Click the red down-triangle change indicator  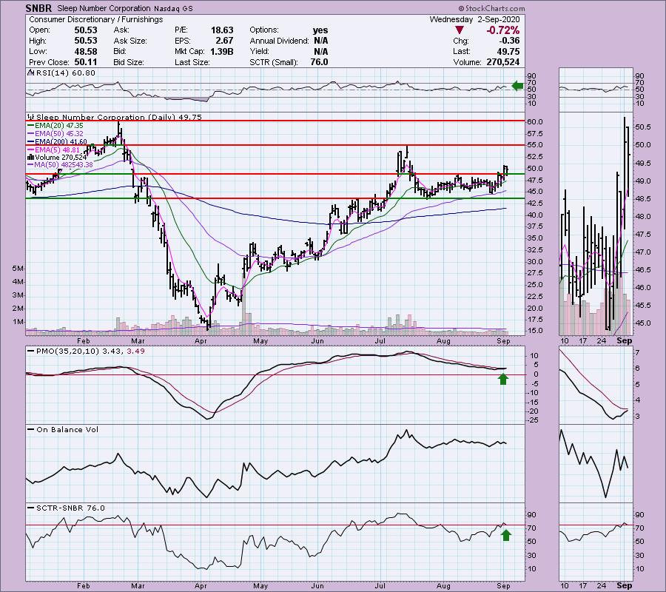(459, 30)
